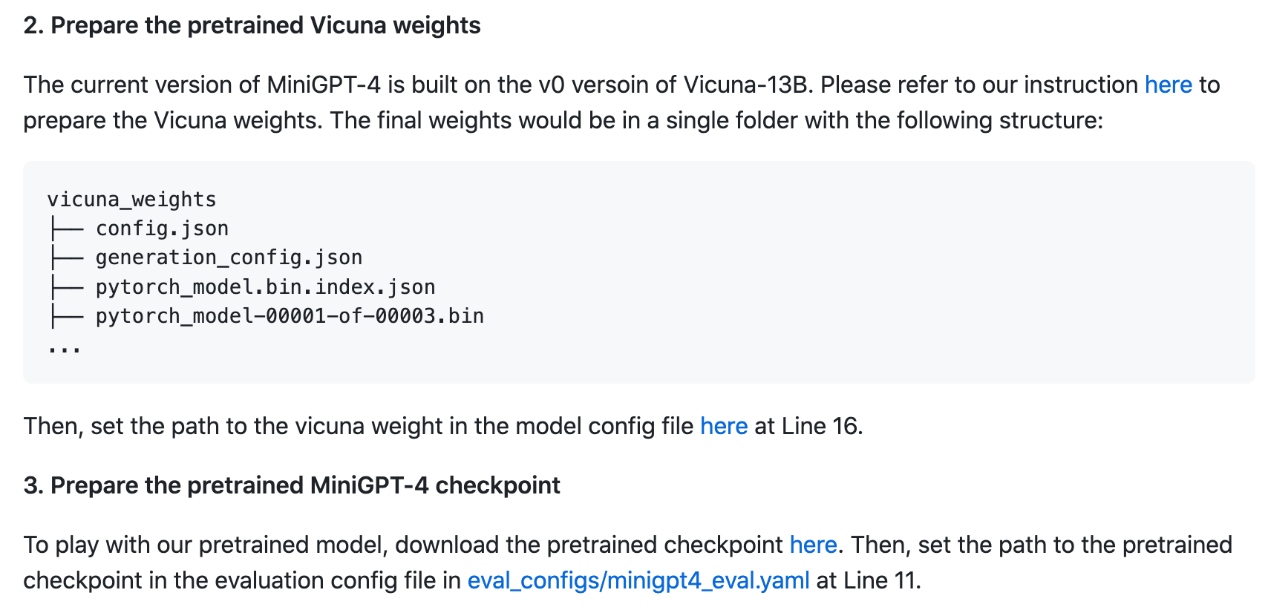Click the 'Line 16' text
Viewport: 1268px width, 610px height.
pyautogui.click(x=820, y=426)
